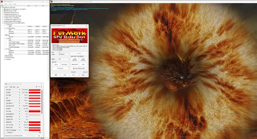Click the reset button in GPU-Z
This screenshot has width=257, height=139.
(40, 133)
